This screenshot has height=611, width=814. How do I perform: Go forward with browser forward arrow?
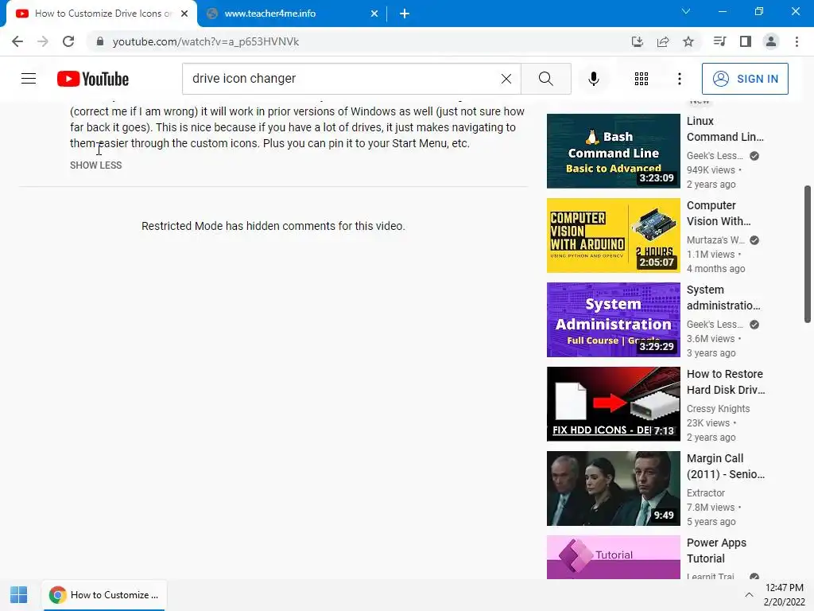pyautogui.click(x=43, y=41)
